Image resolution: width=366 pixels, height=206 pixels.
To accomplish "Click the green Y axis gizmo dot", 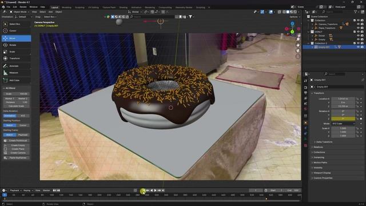I will [x=292, y=32].
